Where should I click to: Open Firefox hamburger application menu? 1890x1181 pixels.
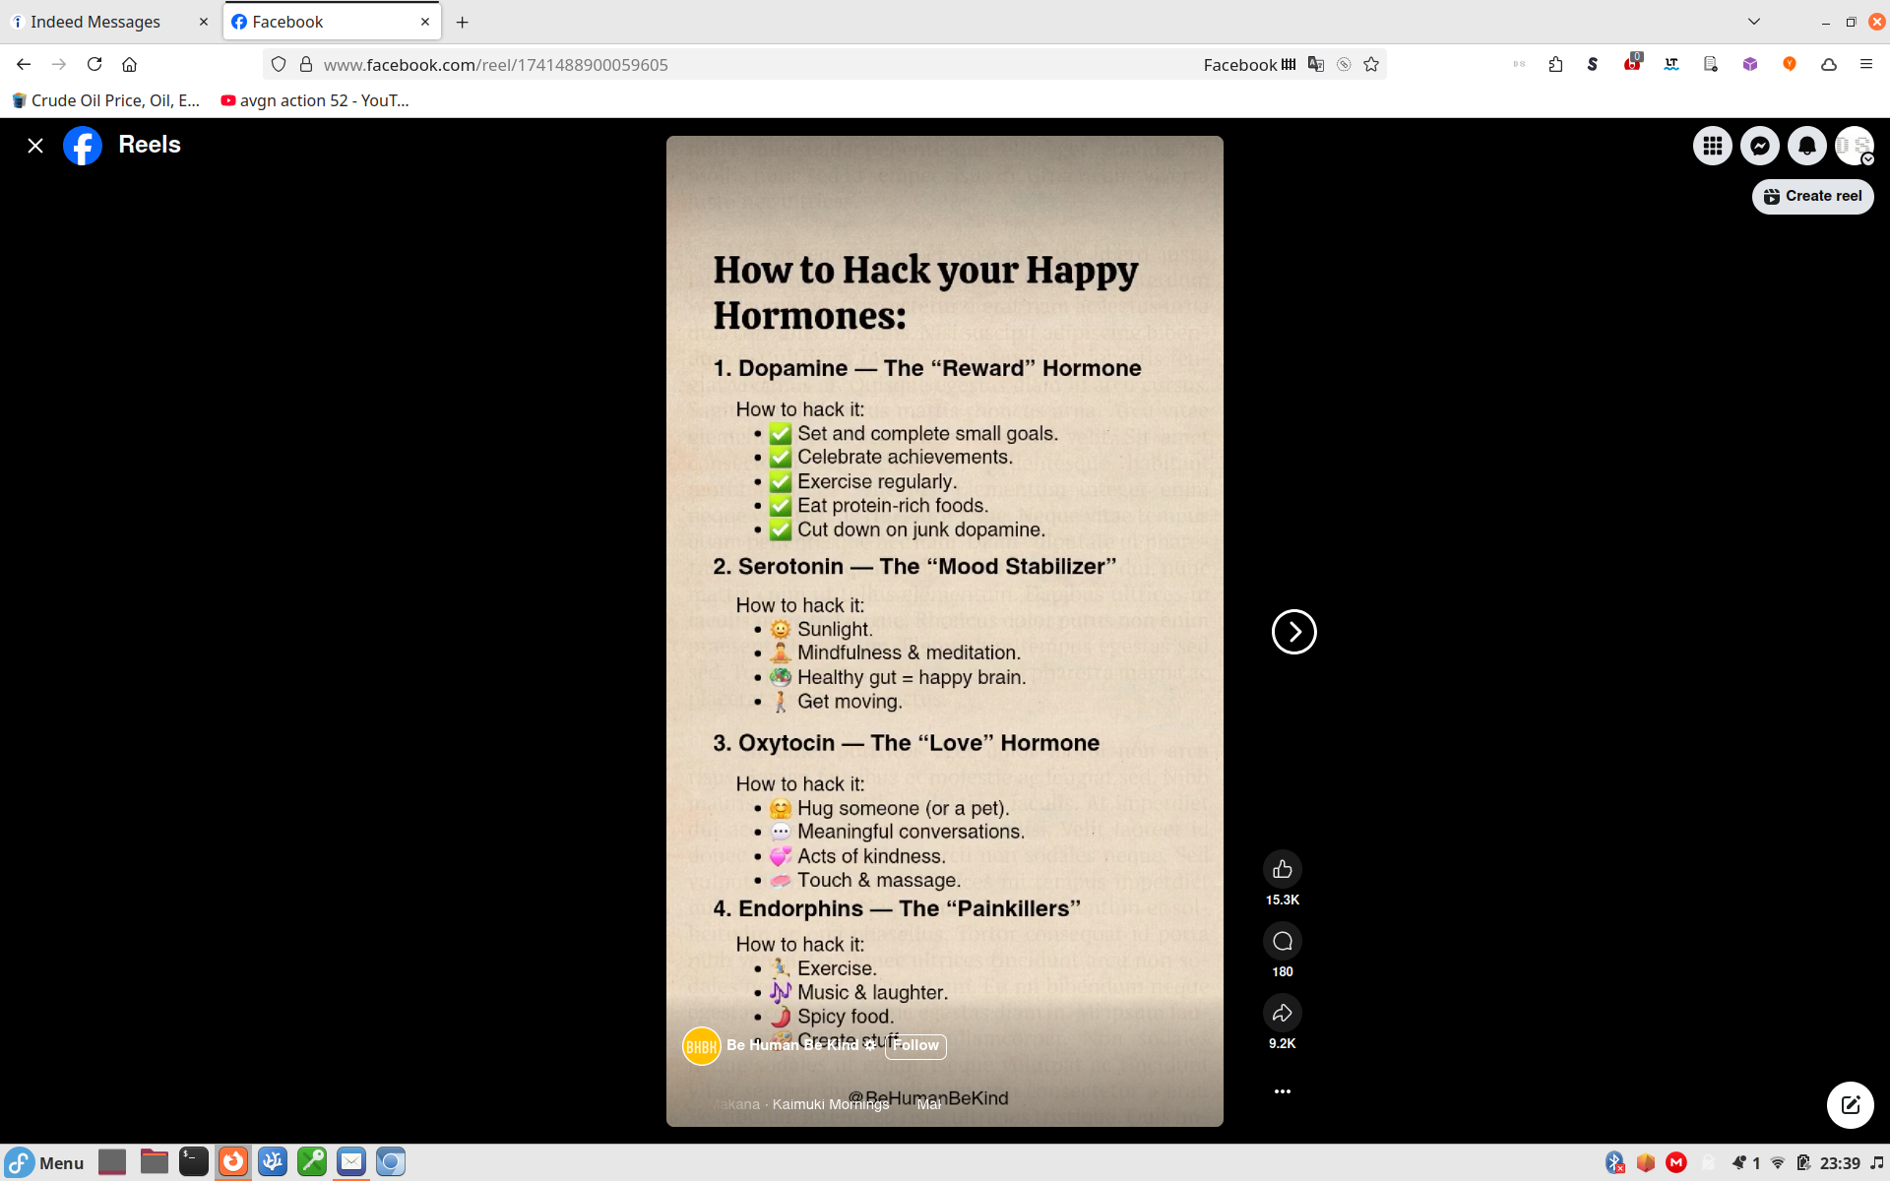pos(1865,64)
